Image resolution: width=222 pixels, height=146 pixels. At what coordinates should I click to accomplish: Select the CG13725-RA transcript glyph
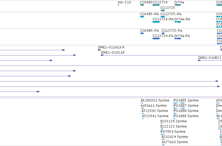163,17
